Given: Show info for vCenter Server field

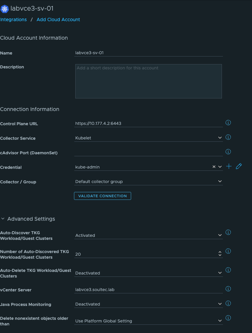Looking at the screenshot, I should (228, 289).
